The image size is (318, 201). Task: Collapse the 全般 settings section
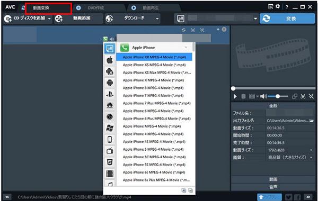(273, 106)
